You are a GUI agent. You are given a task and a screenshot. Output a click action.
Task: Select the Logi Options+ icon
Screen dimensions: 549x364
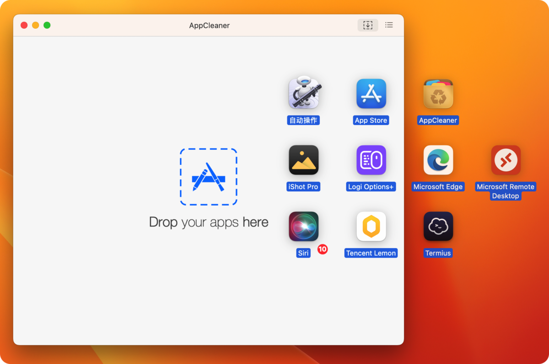[371, 160]
